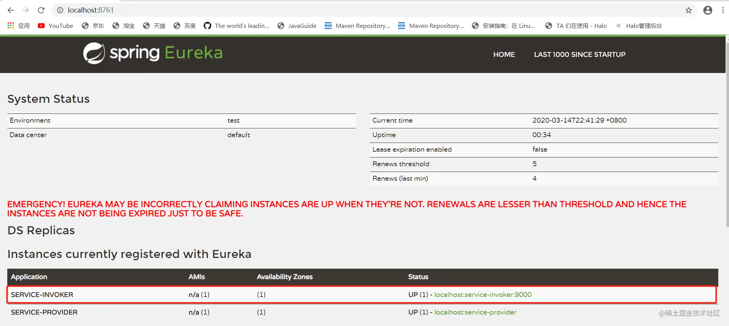Click the System Status heading
This screenshot has height=326, width=729.
[49, 99]
